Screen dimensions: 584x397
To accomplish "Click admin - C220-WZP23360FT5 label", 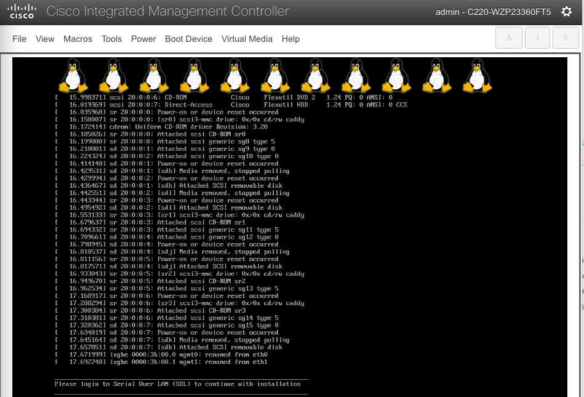I will pyautogui.click(x=493, y=12).
